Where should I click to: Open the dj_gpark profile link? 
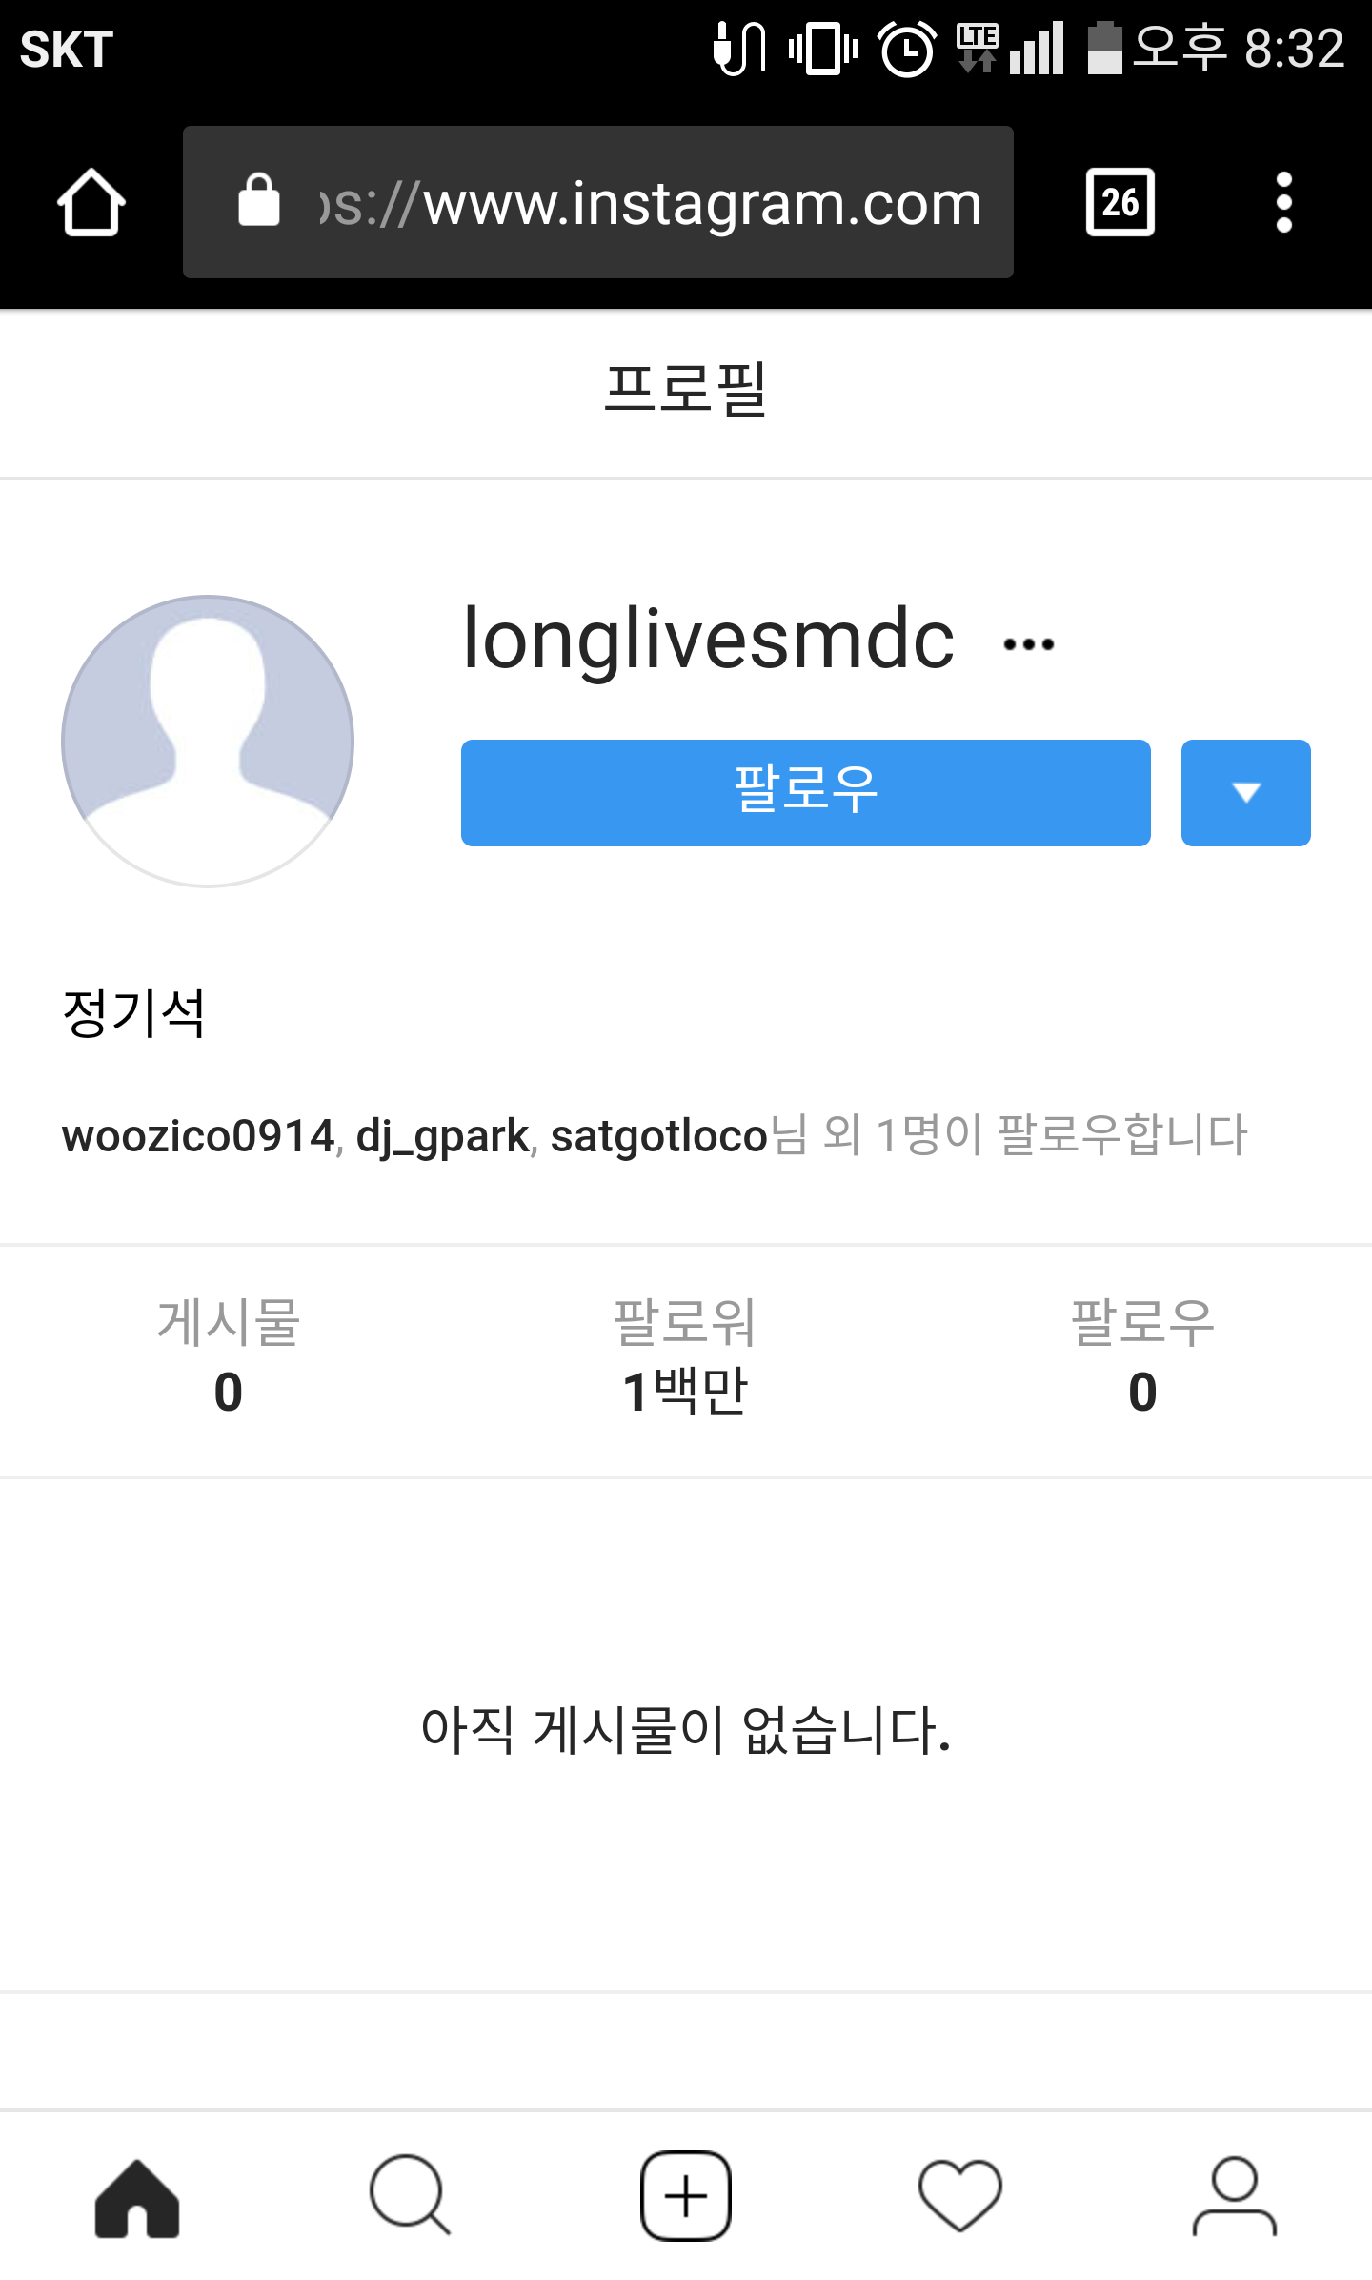442,1136
